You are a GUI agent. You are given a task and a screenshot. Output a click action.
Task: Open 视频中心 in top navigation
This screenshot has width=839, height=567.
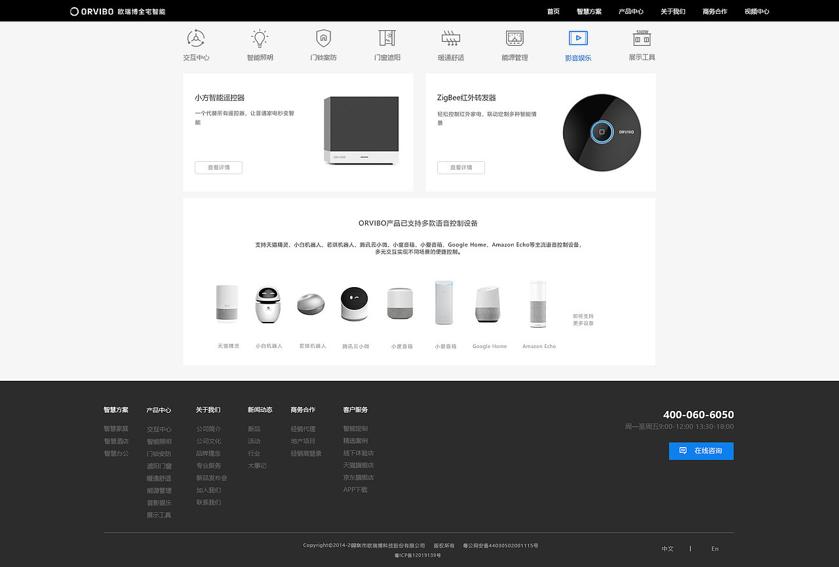coord(756,11)
